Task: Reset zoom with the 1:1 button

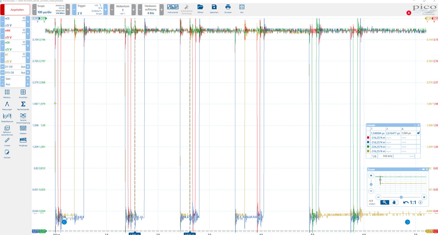Action: [x=413, y=203]
